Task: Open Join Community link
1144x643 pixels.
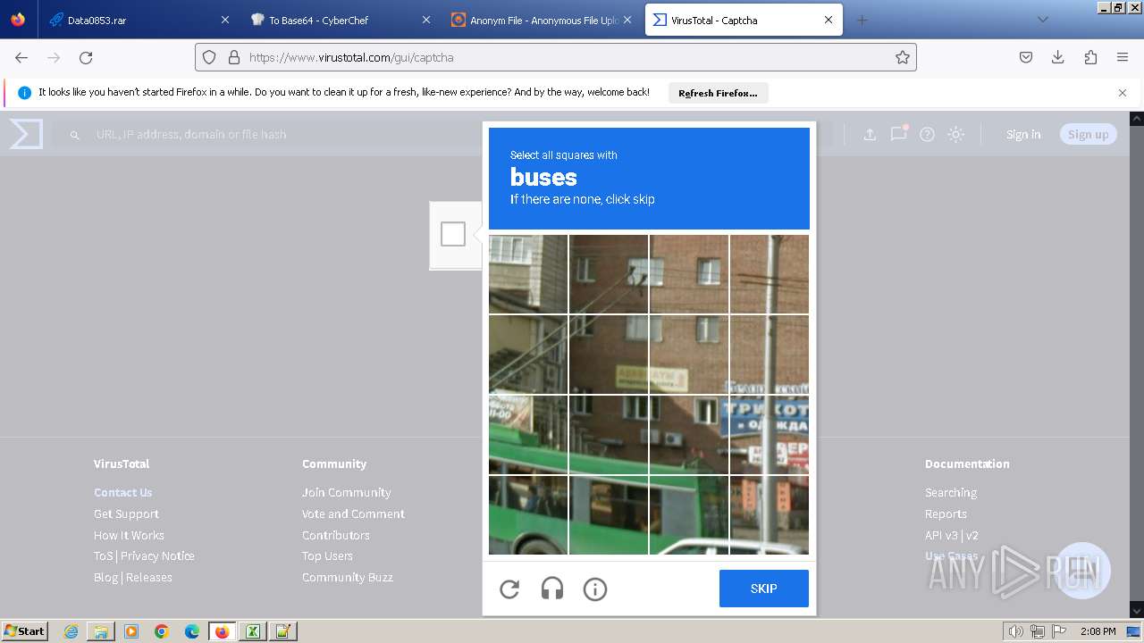Action: (x=346, y=492)
